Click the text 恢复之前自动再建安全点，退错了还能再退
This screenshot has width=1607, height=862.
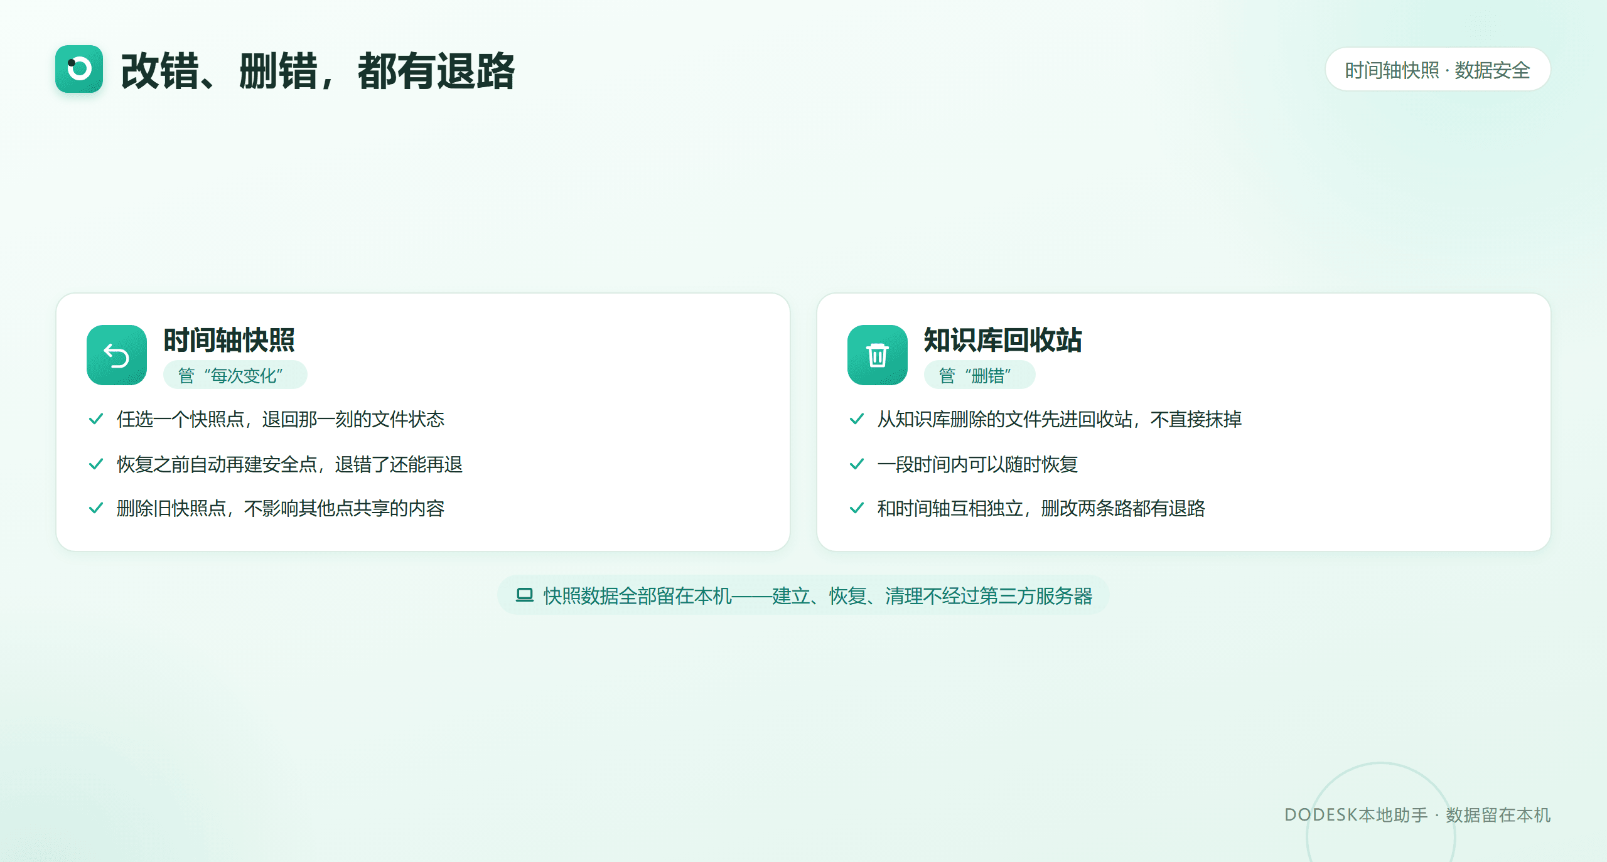[289, 464]
